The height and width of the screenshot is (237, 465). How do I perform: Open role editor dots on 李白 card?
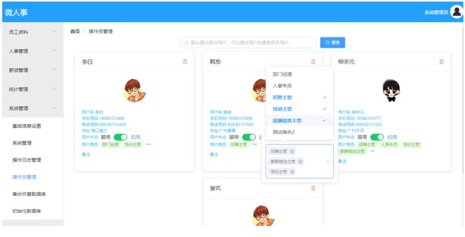(149, 144)
